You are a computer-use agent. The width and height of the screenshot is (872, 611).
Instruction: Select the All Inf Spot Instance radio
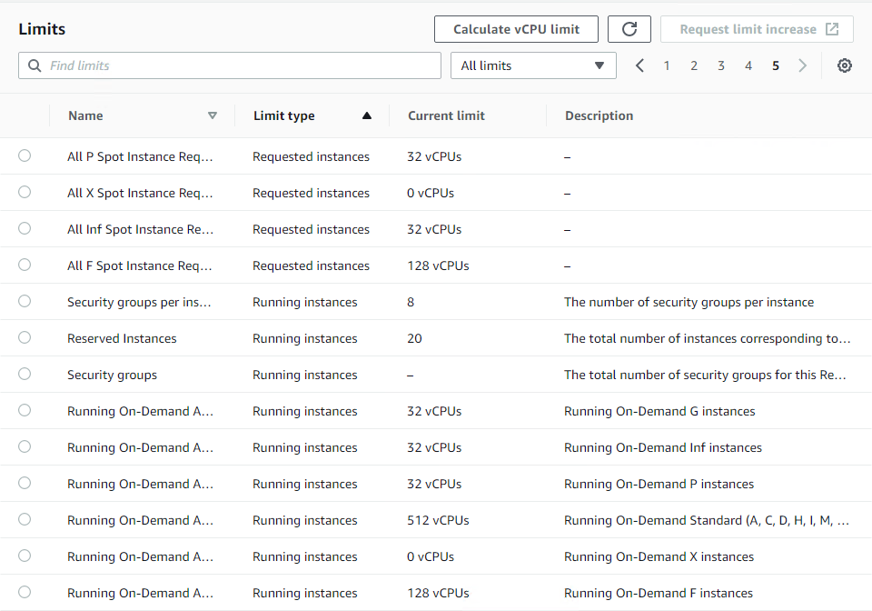[x=25, y=228]
